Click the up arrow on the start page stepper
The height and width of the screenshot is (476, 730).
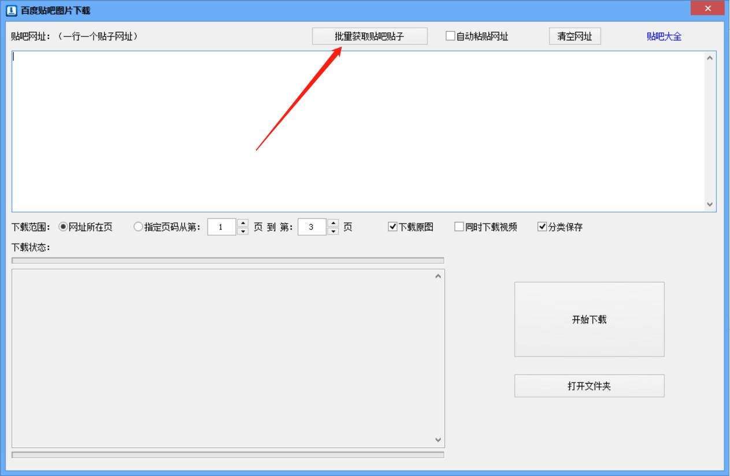[x=242, y=224]
